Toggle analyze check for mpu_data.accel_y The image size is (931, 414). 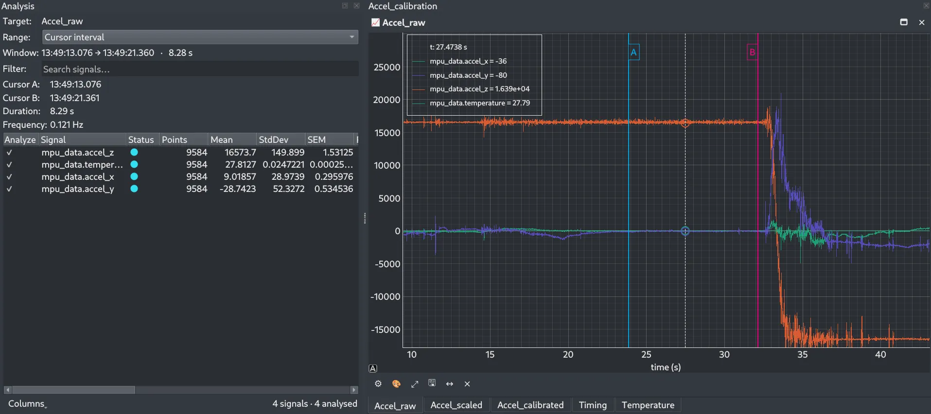pos(9,189)
